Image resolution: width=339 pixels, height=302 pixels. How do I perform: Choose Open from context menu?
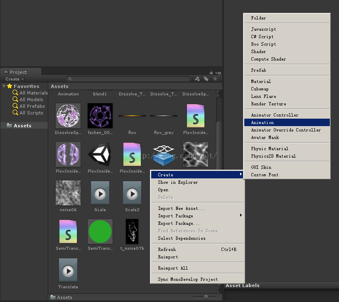point(197,190)
